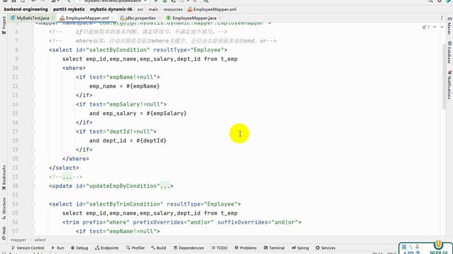Close the MyBatisTest.java tab

53,18
